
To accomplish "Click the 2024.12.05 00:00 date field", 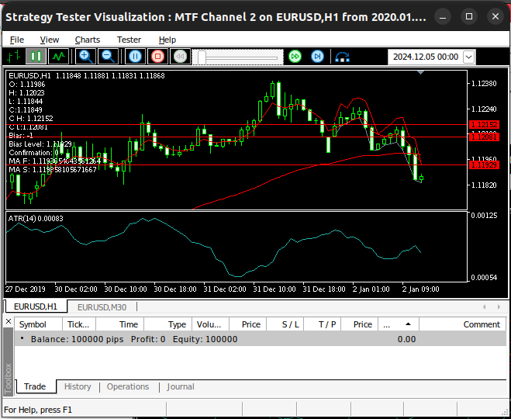I will (x=425, y=57).
